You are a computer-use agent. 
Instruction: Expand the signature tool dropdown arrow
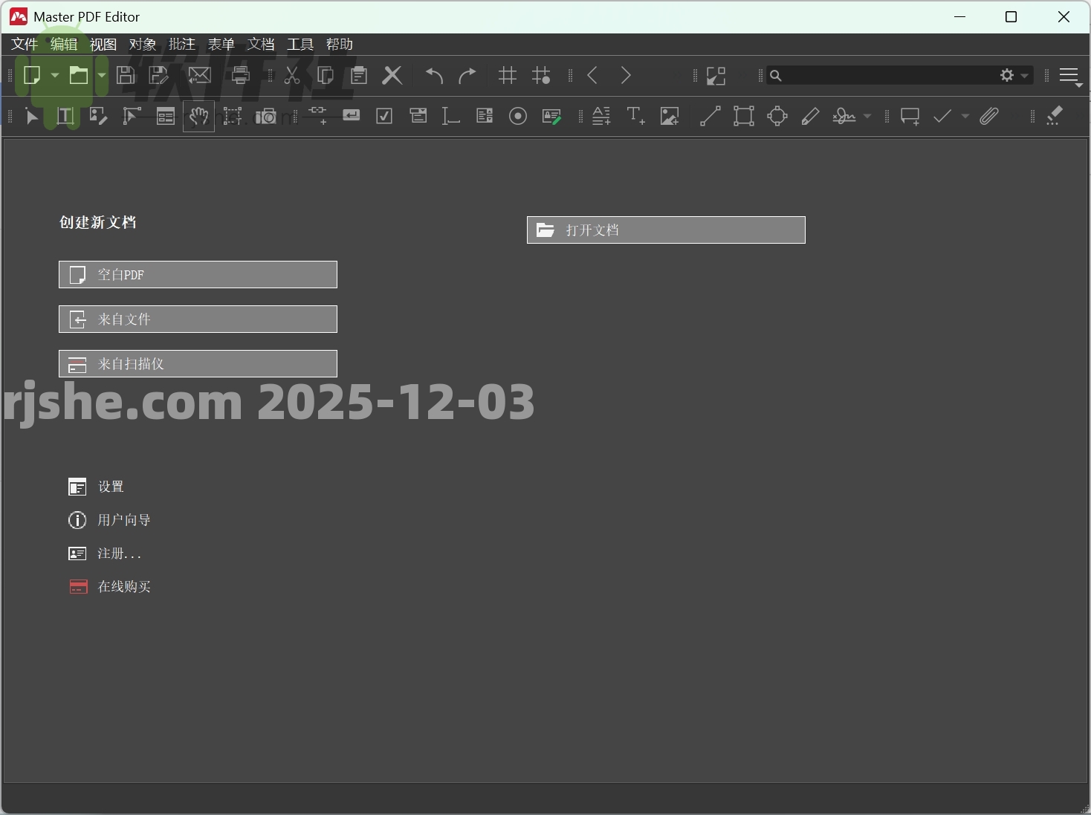tap(866, 116)
